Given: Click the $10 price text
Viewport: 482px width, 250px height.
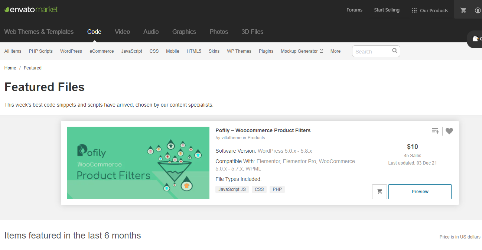Looking at the screenshot, I should click(413, 147).
